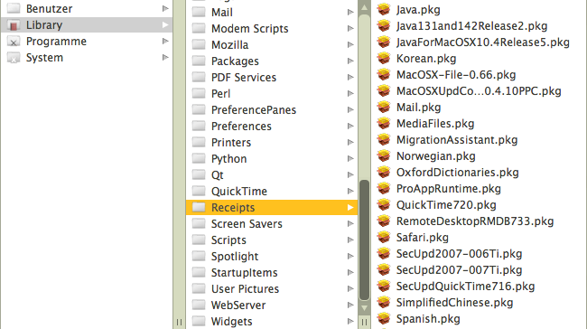Expand the Spotlight folder arrow

pos(350,257)
